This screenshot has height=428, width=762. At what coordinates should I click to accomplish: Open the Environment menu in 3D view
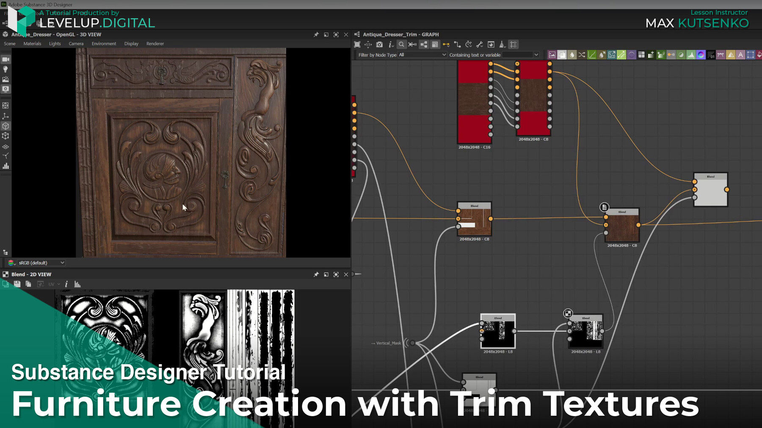pos(104,44)
